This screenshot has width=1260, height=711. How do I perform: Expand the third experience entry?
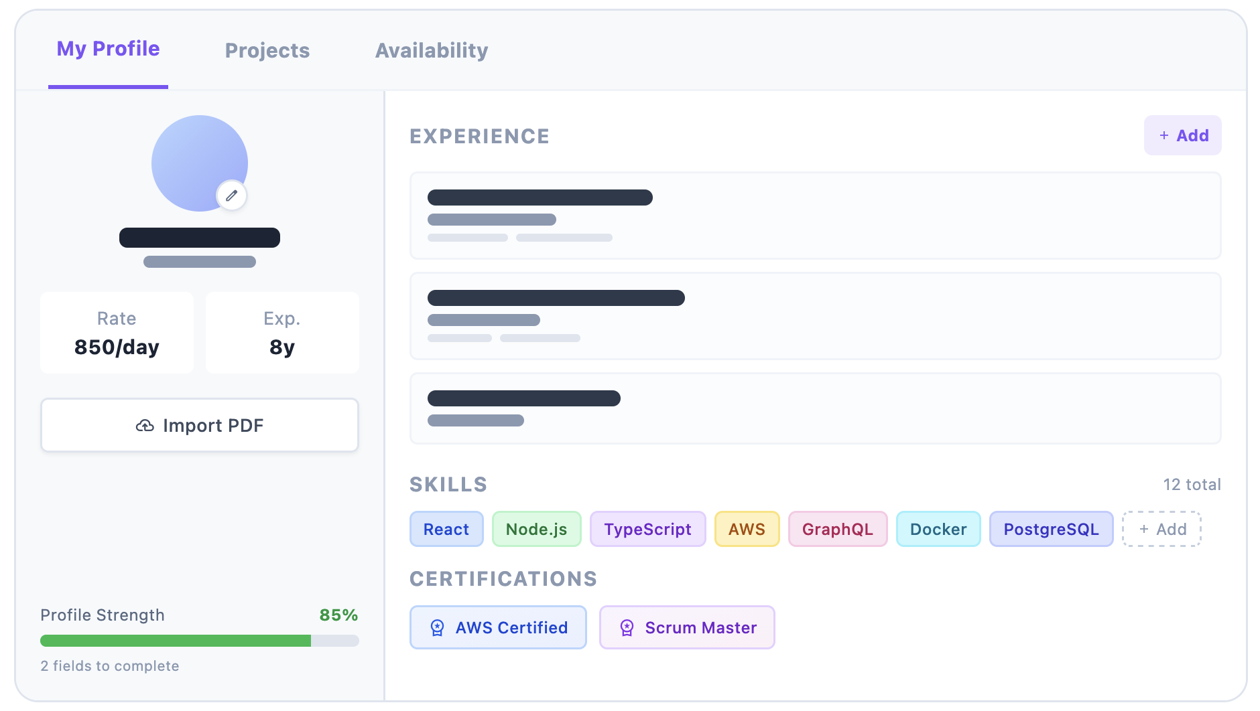pos(815,408)
